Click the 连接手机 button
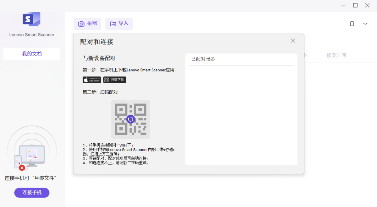The height and width of the screenshot is (207, 377). pos(32,193)
